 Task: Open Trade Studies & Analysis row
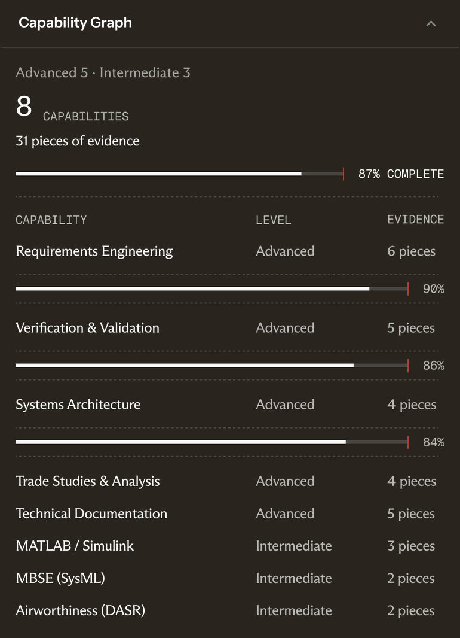(230, 481)
